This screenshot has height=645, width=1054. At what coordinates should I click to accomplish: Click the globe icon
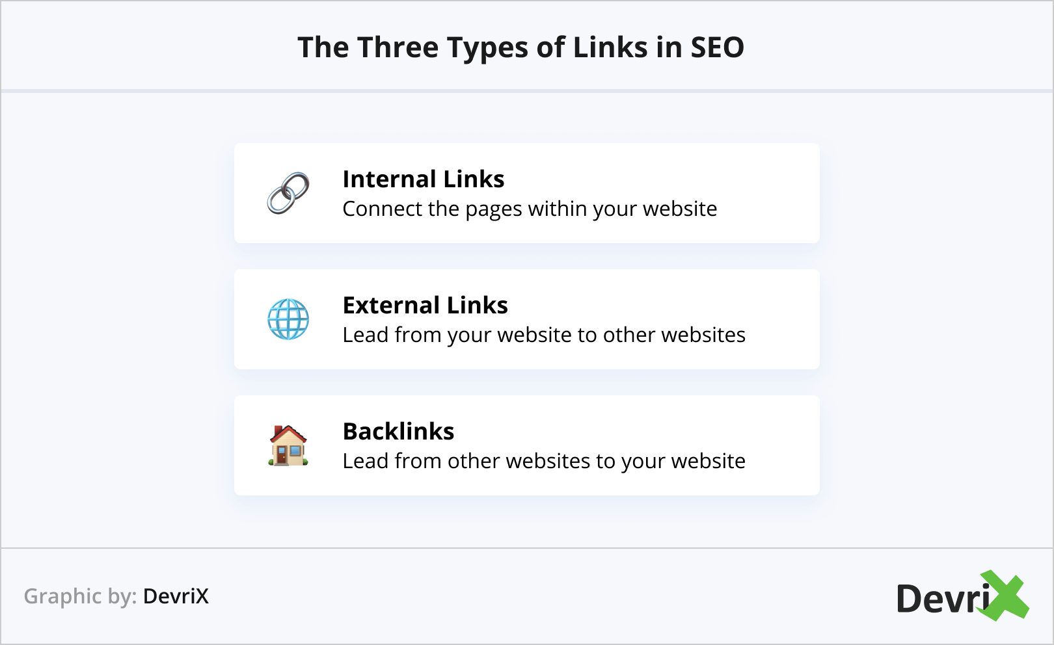click(x=288, y=319)
